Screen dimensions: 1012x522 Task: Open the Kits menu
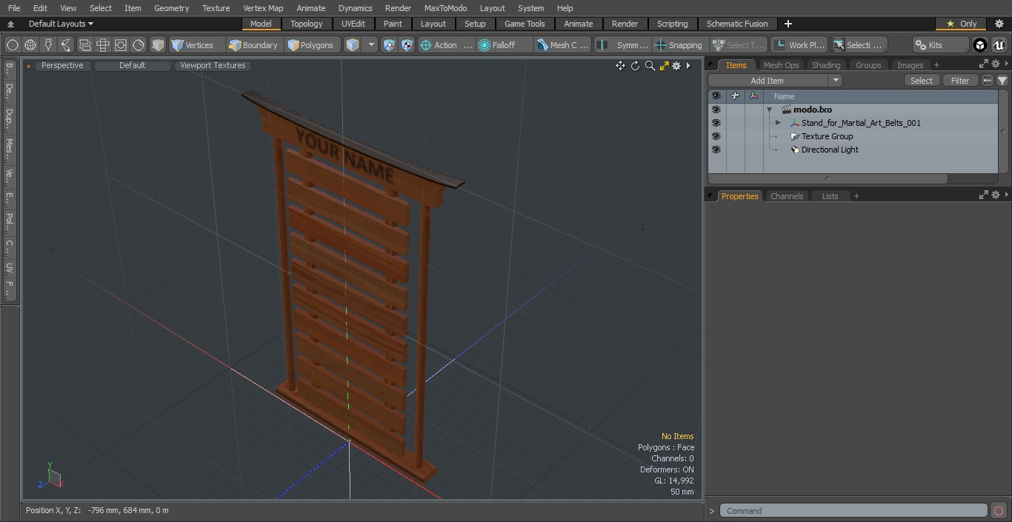tap(940, 45)
